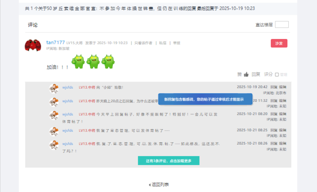Click 回复 beneath tan7177's post next to 评分
The height and width of the screenshot is (192, 317).
[x=256, y=74]
